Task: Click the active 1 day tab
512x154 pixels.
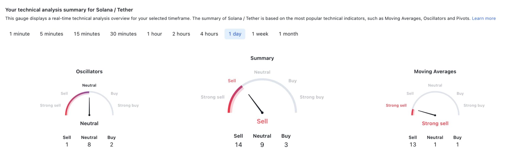Action: (x=235, y=34)
